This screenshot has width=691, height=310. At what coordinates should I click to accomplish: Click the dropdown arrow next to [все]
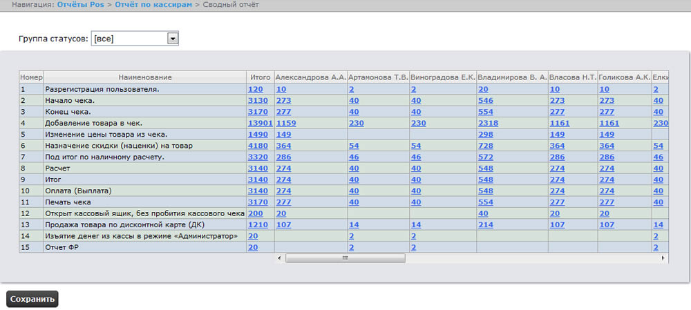tap(173, 39)
